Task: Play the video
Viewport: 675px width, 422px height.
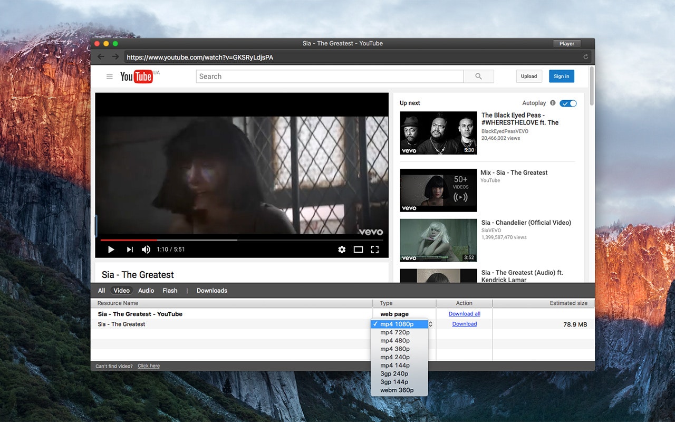Action: [111, 250]
